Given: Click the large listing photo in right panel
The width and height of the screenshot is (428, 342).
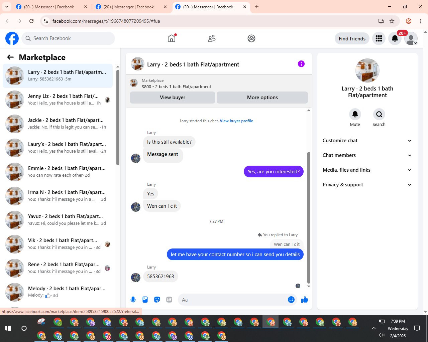Looking at the screenshot, I should pos(367,70).
